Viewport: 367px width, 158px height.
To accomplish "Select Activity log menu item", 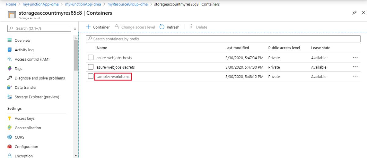I will coord(24,50).
